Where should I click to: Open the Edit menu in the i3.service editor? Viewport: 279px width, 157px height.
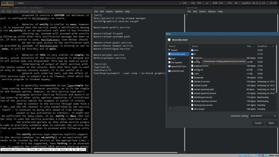[102, 11]
